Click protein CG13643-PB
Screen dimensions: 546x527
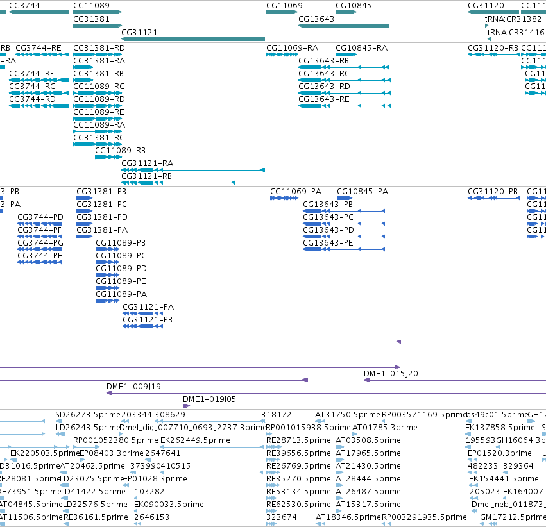(x=344, y=211)
